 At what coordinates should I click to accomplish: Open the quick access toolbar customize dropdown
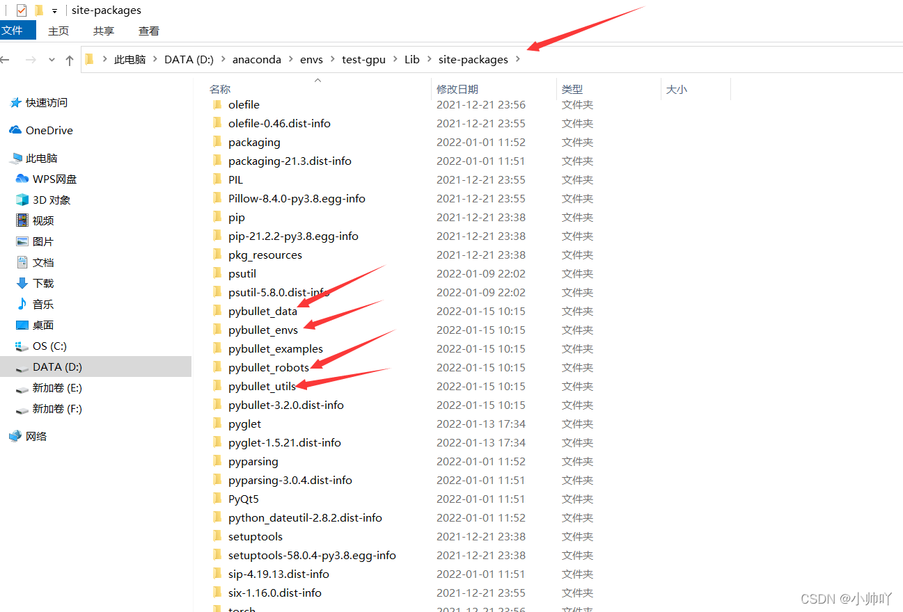coord(54,11)
